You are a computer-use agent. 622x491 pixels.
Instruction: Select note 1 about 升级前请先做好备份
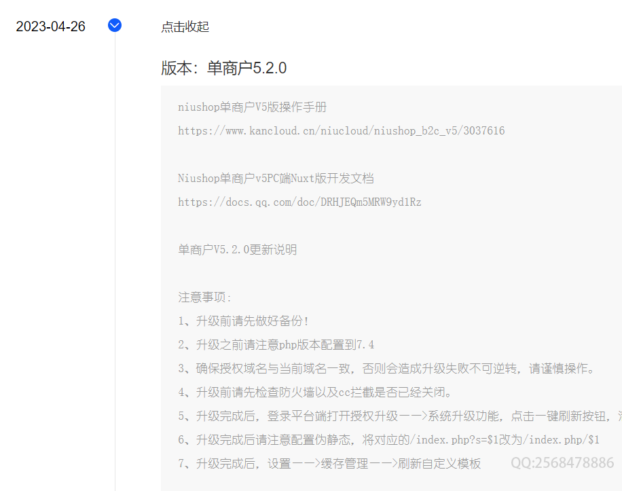click(244, 321)
